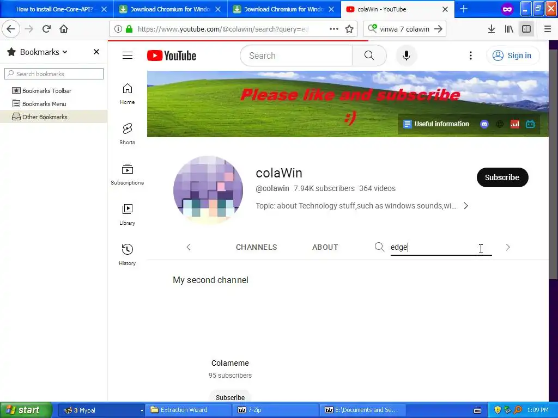Click the YouTube Search input field

tap(296, 56)
